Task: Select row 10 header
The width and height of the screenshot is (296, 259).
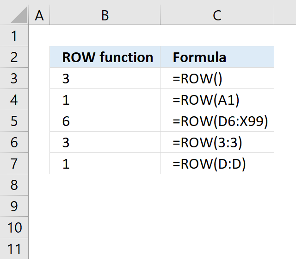Action: [x=14, y=227]
